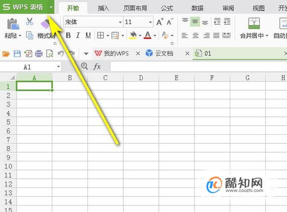Click the Save floppy disk icon
Image resolution: width=287 pixels, height=212 pixels.
pos(17,54)
